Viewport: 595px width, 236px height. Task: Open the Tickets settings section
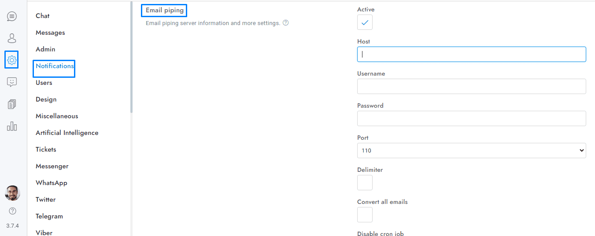tap(46, 149)
